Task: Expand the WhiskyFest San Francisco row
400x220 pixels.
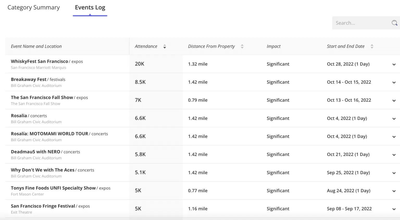Action: (394, 64)
